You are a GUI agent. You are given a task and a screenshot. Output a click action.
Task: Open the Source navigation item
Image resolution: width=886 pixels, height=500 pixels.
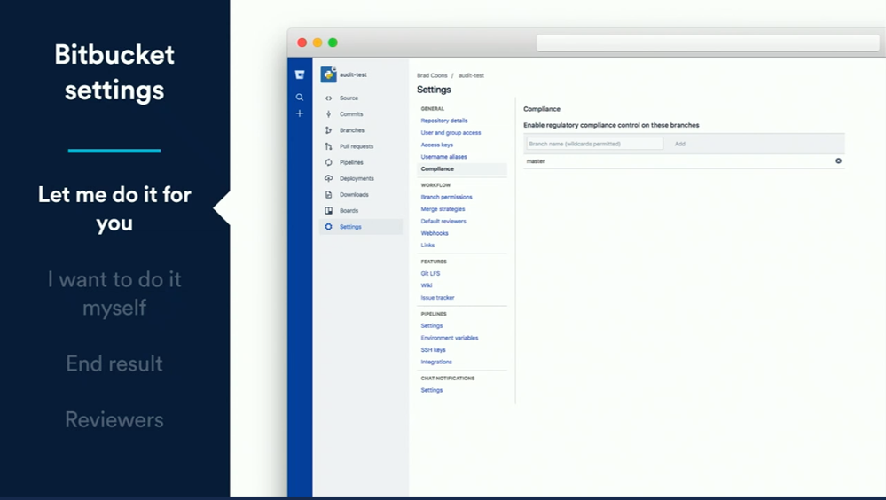point(349,98)
